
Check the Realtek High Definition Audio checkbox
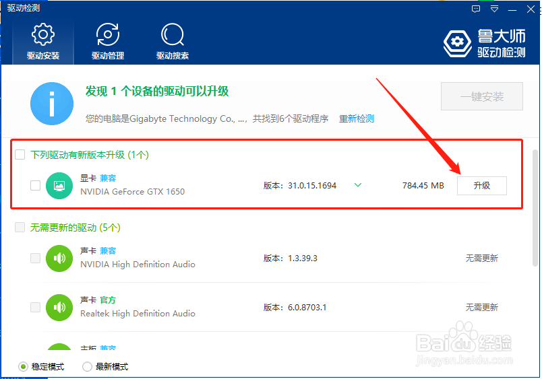tap(35, 307)
